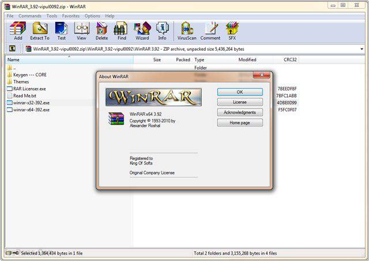The width and height of the screenshot is (369, 261).
Task: Select the parent folder '..' entry
Action: pyautogui.click(x=12, y=68)
